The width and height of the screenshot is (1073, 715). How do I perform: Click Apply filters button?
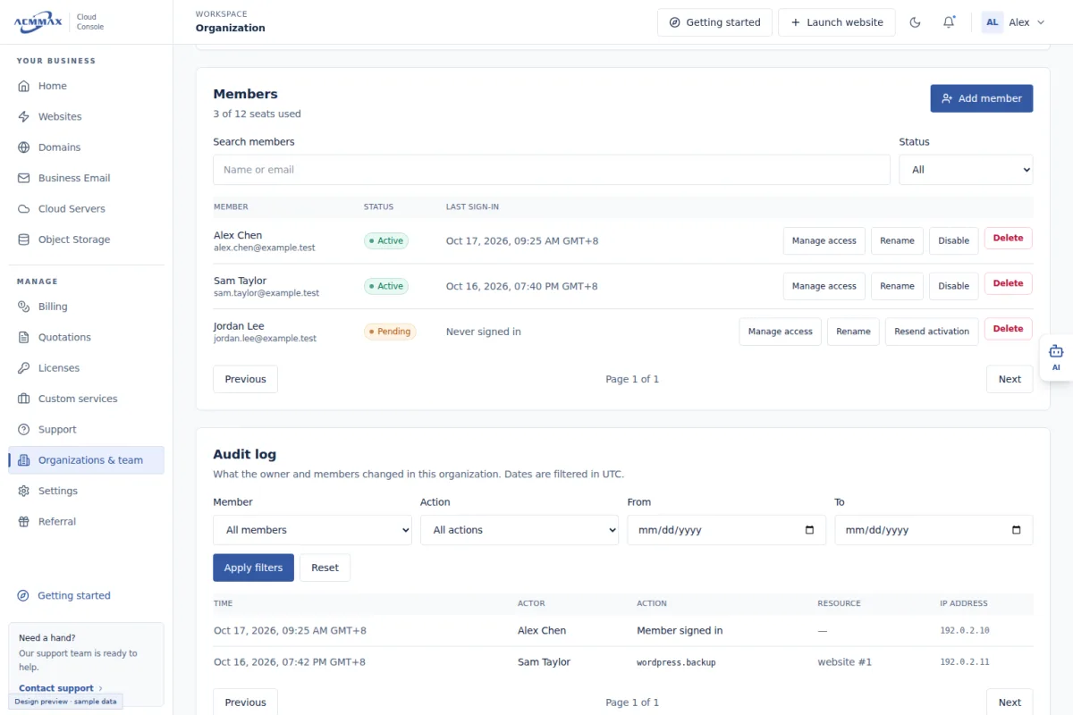[253, 568]
